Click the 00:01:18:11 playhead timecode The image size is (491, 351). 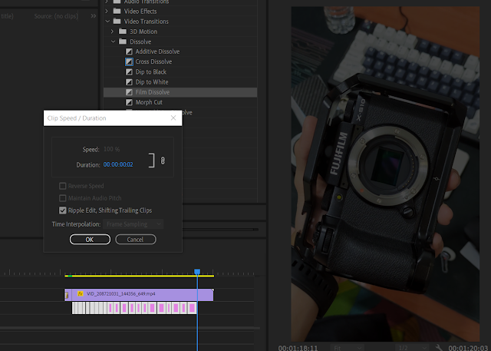click(298, 348)
